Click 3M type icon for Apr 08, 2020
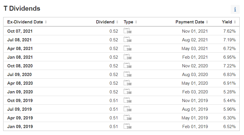Viewport: 244px width, 135px height. tap(127, 83)
